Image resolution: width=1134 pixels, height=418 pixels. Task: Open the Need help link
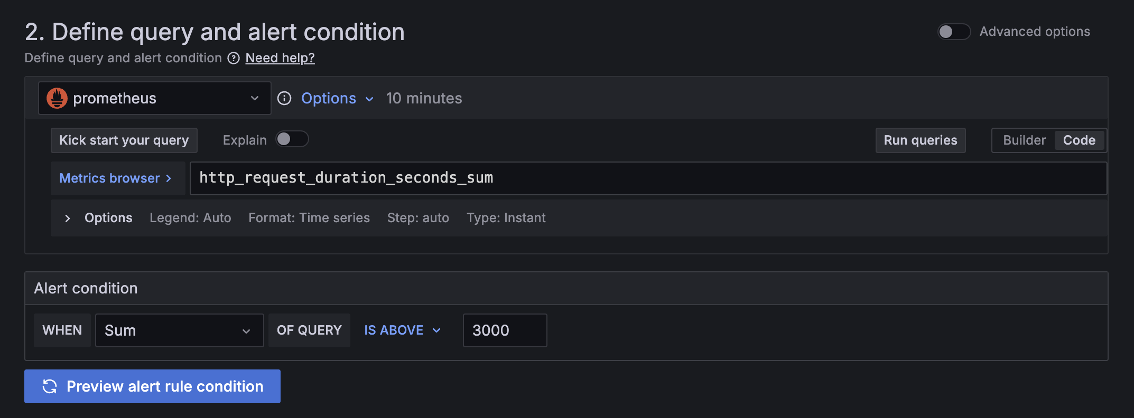(x=280, y=58)
